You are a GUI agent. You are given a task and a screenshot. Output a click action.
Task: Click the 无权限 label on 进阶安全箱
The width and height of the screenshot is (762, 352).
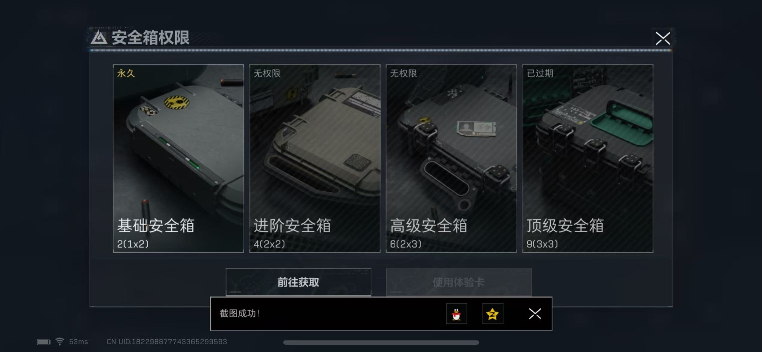click(x=267, y=73)
